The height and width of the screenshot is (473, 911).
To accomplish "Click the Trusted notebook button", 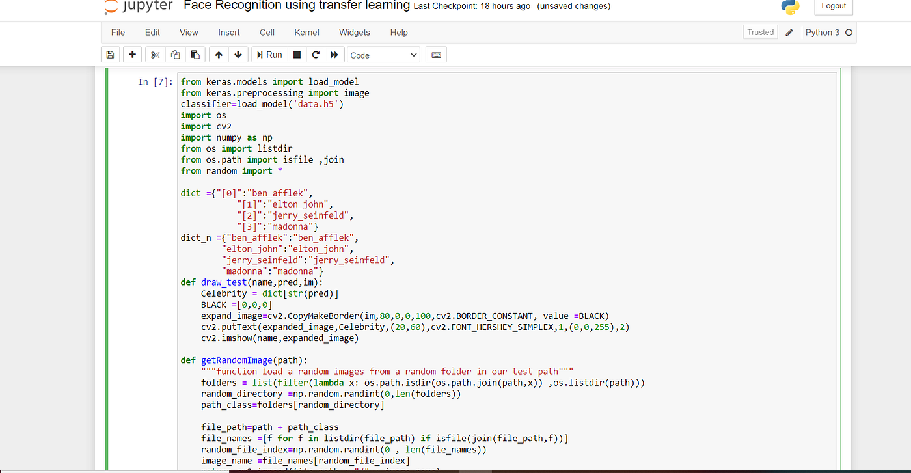I will 760,33.
